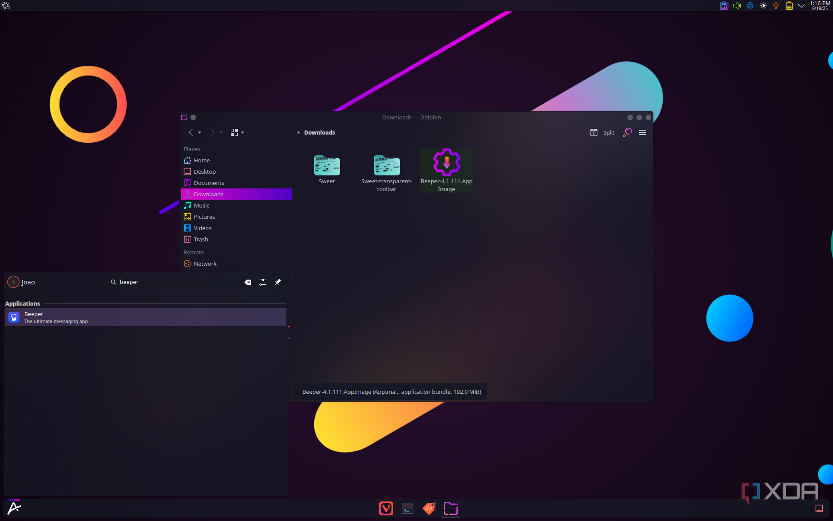
Task: Click show desktop button on panel
Action: click(x=819, y=508)
